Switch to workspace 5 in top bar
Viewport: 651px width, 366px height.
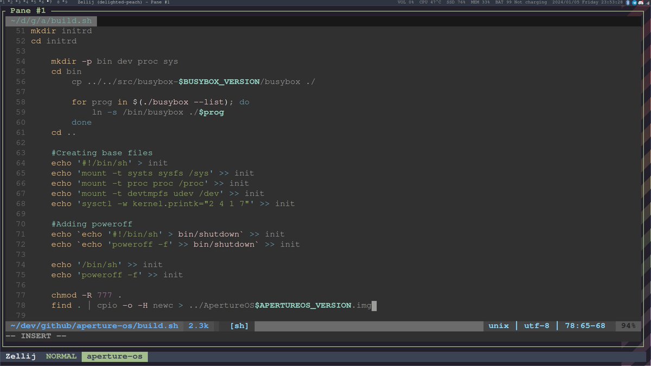point(34,2)
